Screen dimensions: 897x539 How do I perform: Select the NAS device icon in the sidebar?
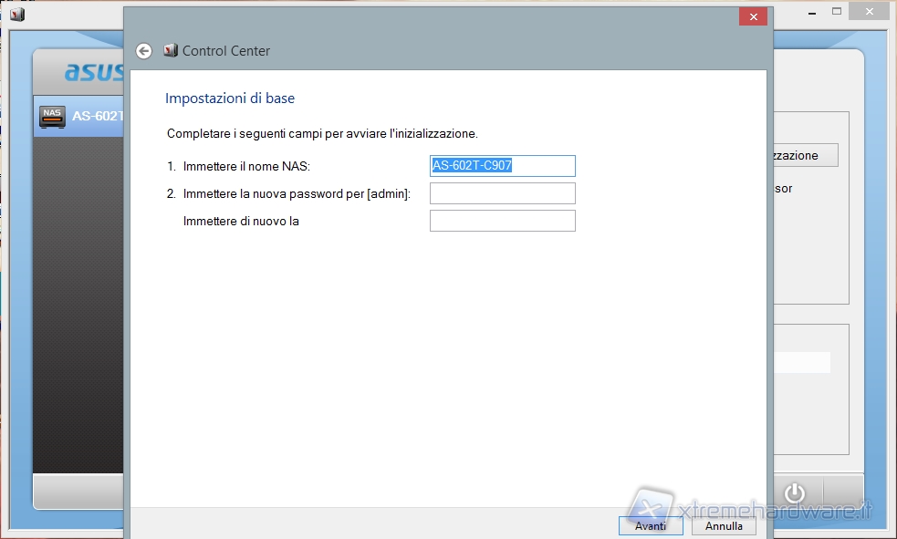point(52,117)
